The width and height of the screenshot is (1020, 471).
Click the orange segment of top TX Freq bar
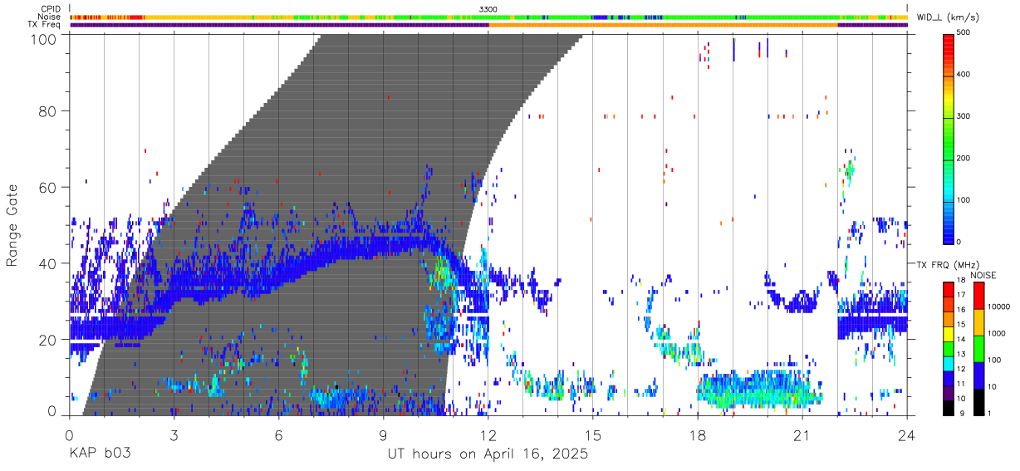(x=663, y=25)
